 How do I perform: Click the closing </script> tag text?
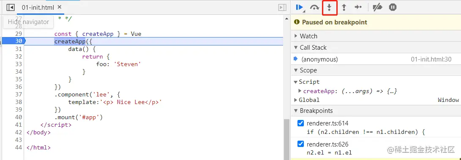coord(56,125)
